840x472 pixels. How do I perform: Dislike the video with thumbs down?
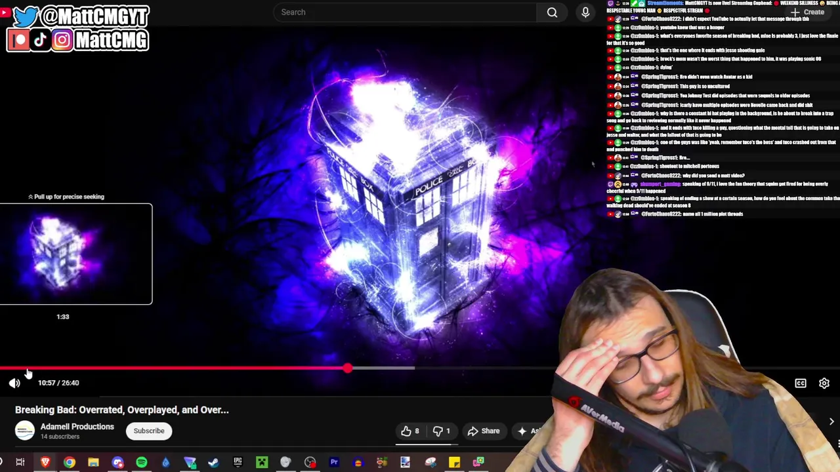coord(442,431)
